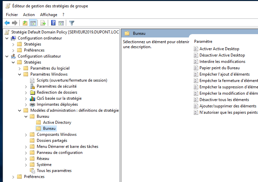Toggle the action pane toolbar icon

(x=61, y=23)
